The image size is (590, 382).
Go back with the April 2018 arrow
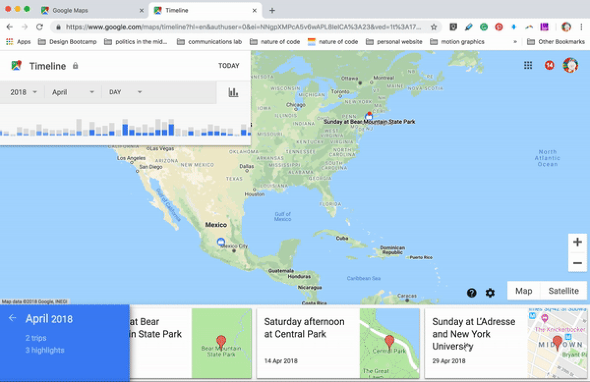pyautogui.click(x=12, y=318)
